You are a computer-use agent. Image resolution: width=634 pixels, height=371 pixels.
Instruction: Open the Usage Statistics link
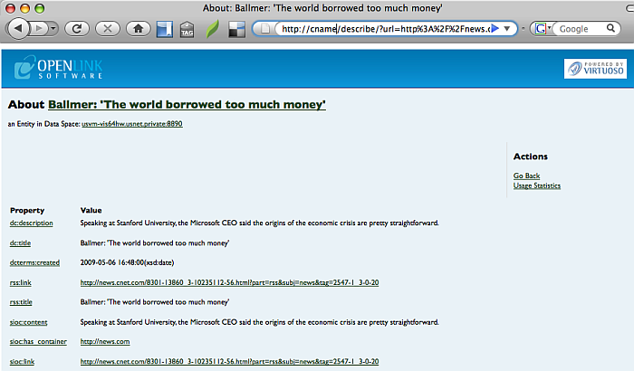[x=537, y=185]
